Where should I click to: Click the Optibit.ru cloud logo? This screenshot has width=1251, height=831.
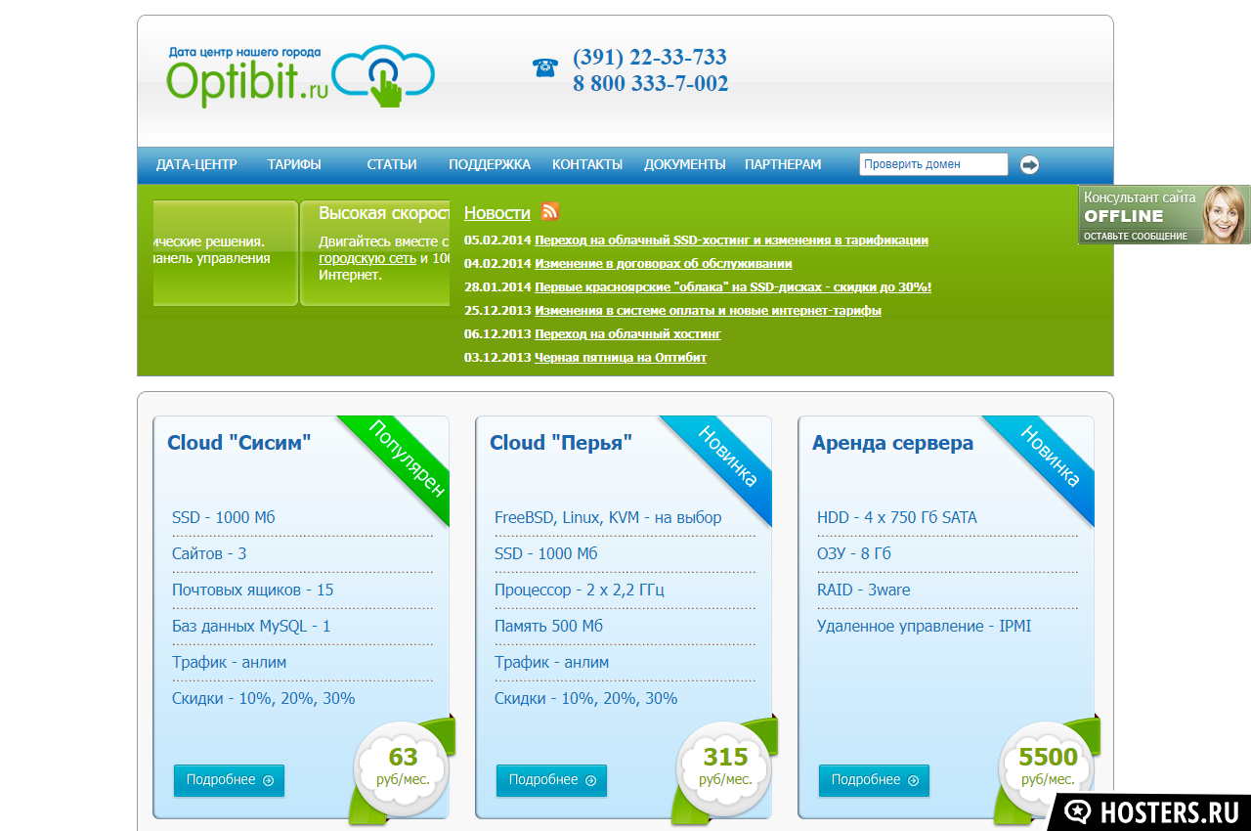(x=300, y=75)
